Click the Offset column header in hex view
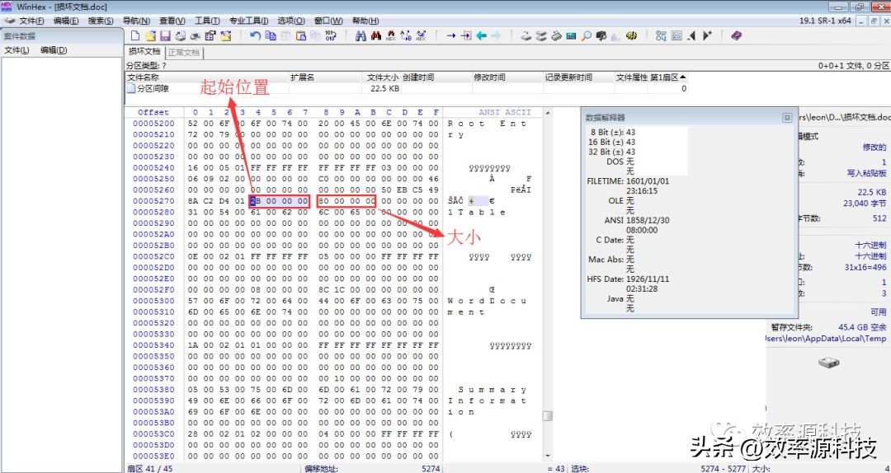 click(153, 112)
